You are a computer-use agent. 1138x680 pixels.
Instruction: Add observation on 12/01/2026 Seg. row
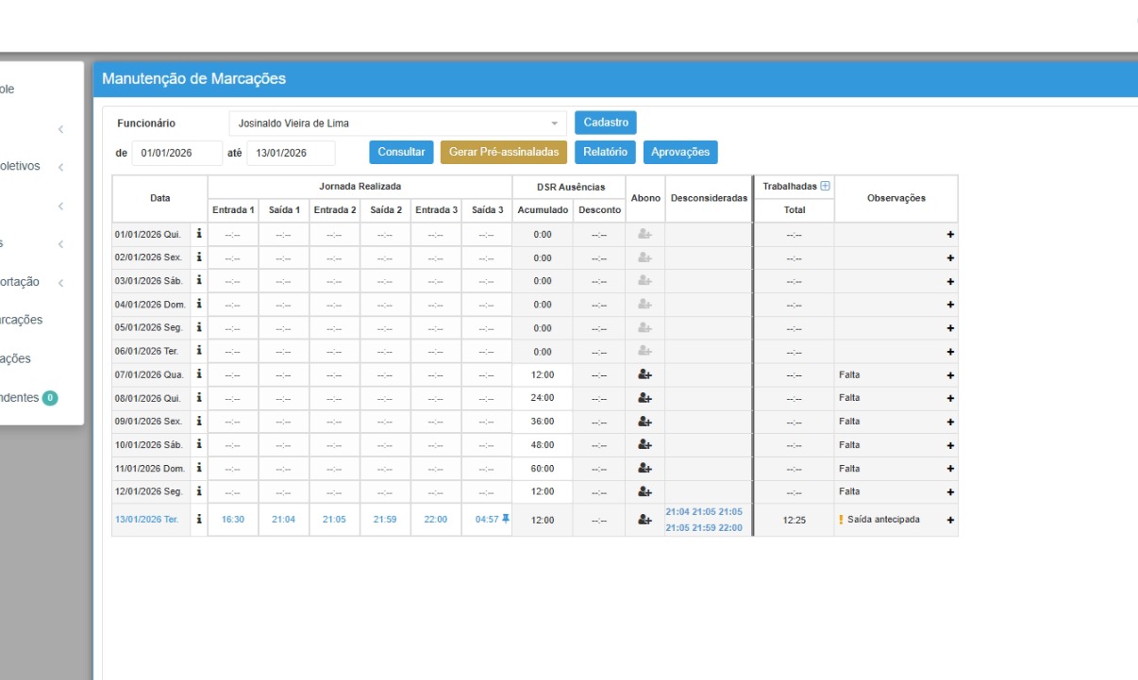tap(950, 492)
